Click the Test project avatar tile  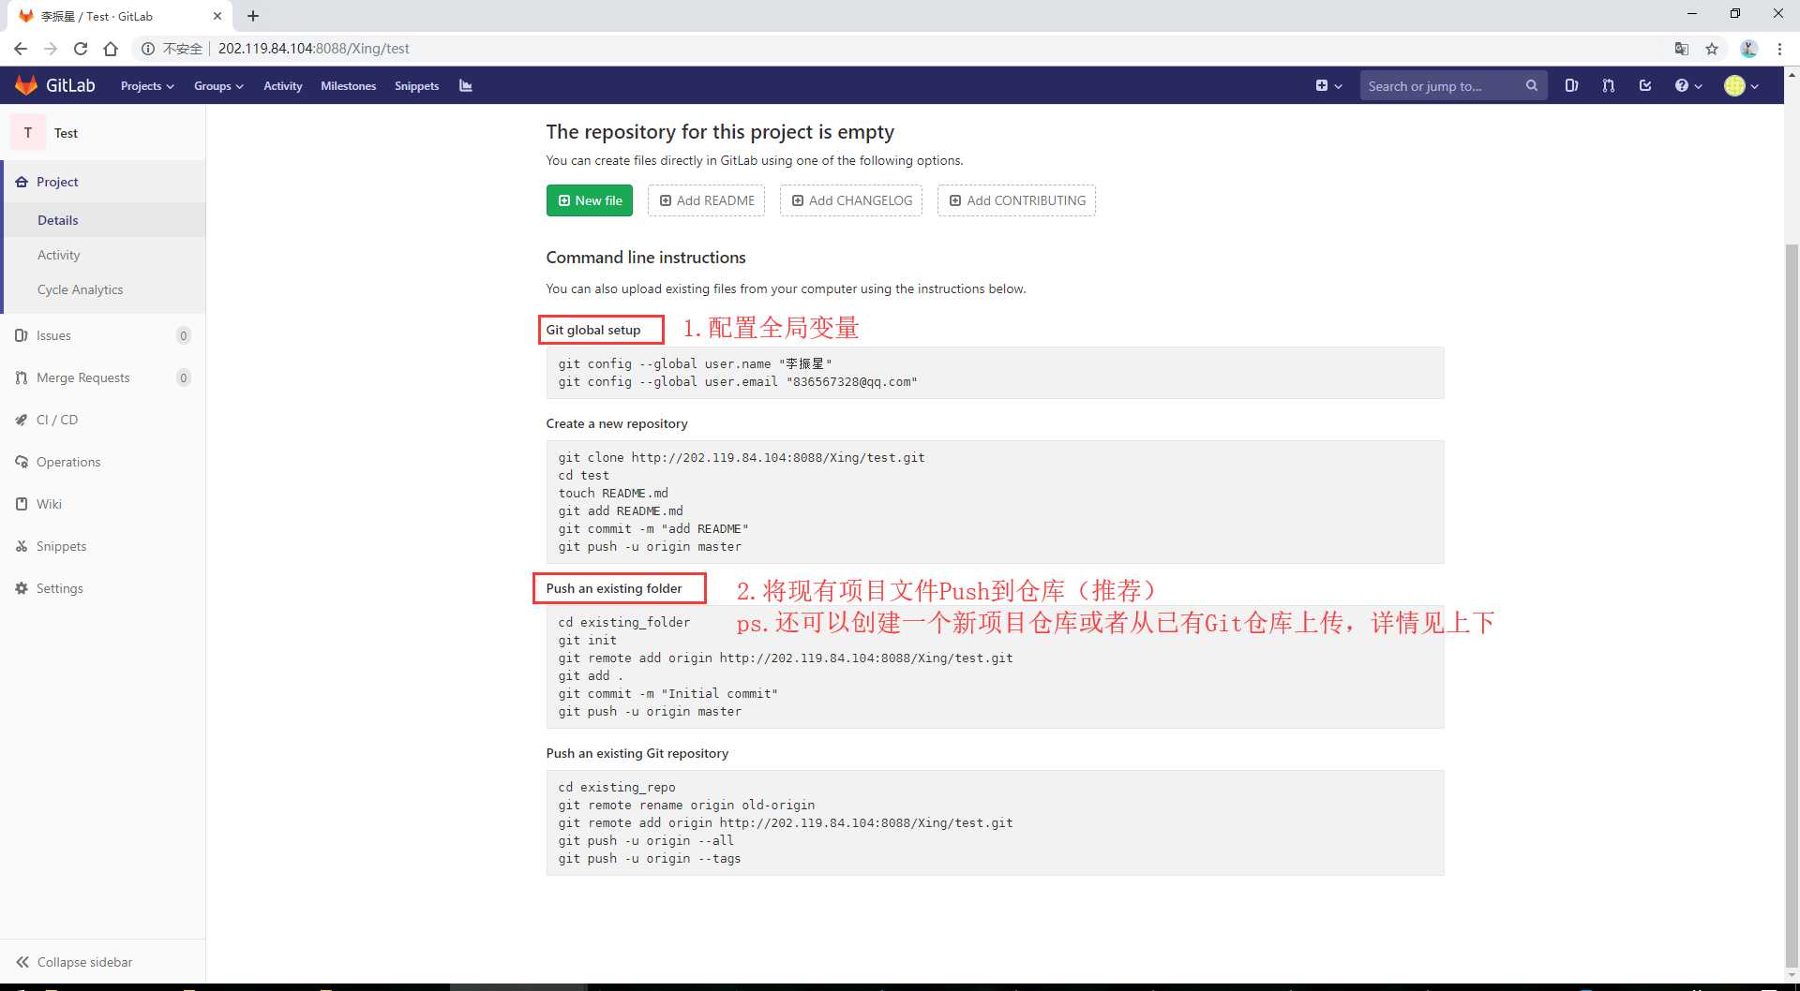point(28,132)
